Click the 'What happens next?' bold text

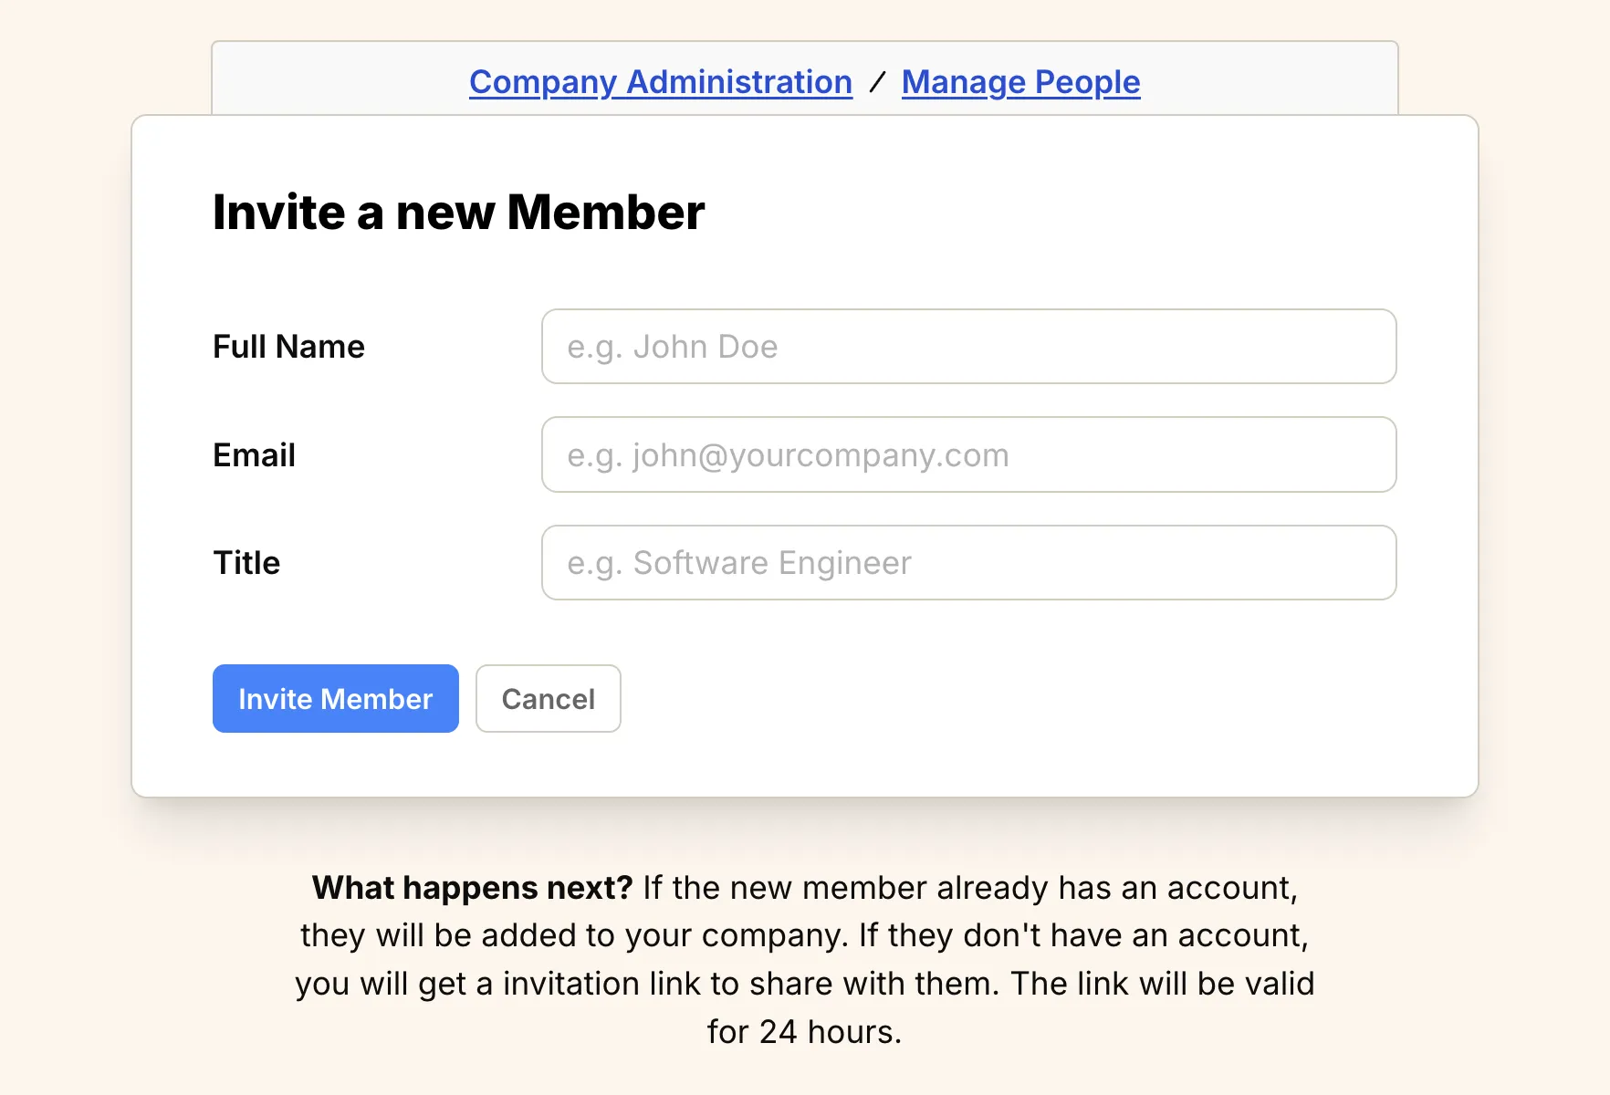(471, 887)
